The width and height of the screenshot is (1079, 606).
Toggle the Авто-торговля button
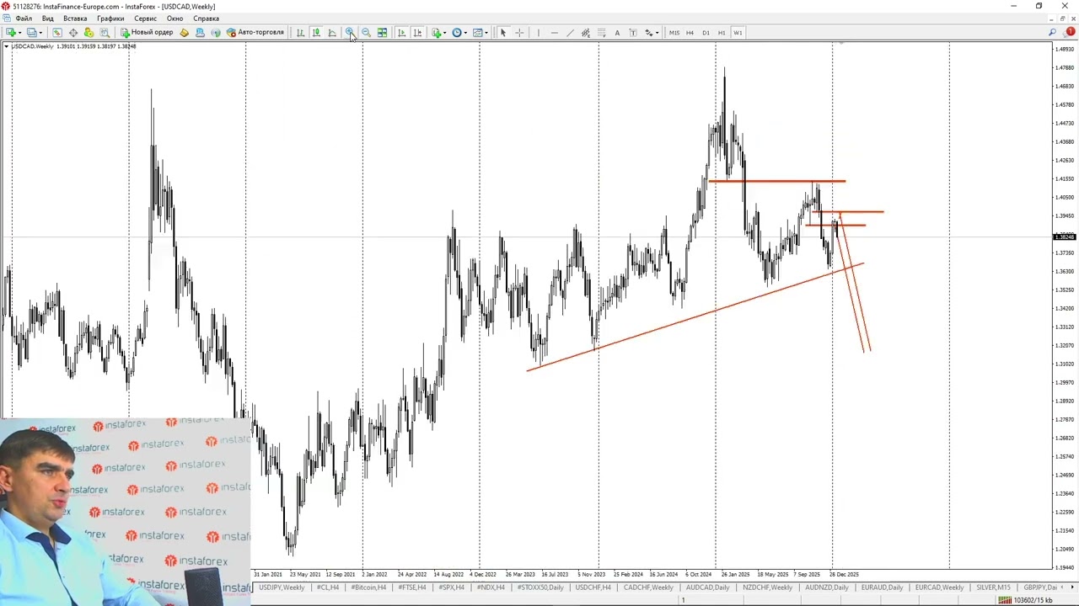255,33
